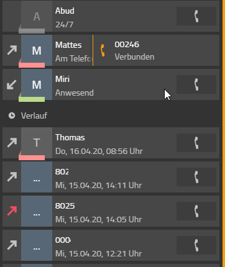Image resolution: width=225 pixels, height=267 pixels.
Task: Select the Miri Anwesend contact entry
Action: pos(111,84)
